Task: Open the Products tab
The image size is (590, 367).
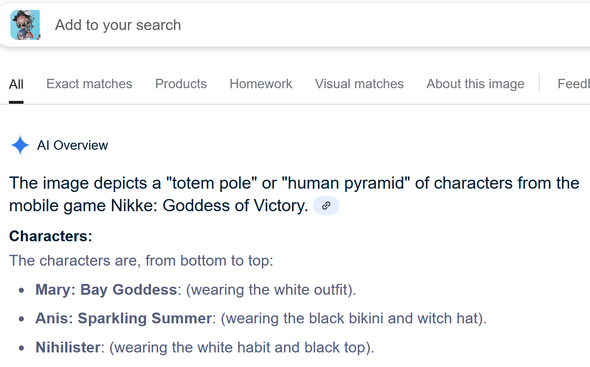Action: [x=181, y=84]
